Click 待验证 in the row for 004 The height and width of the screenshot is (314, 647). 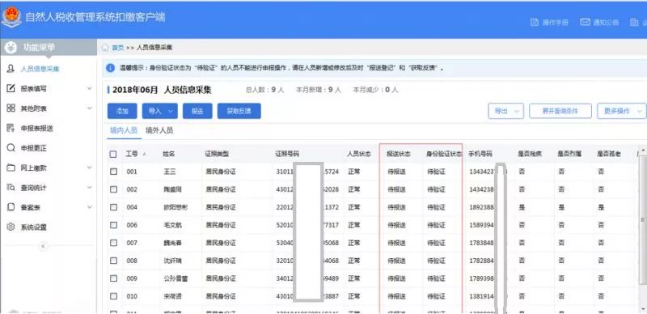436,207
